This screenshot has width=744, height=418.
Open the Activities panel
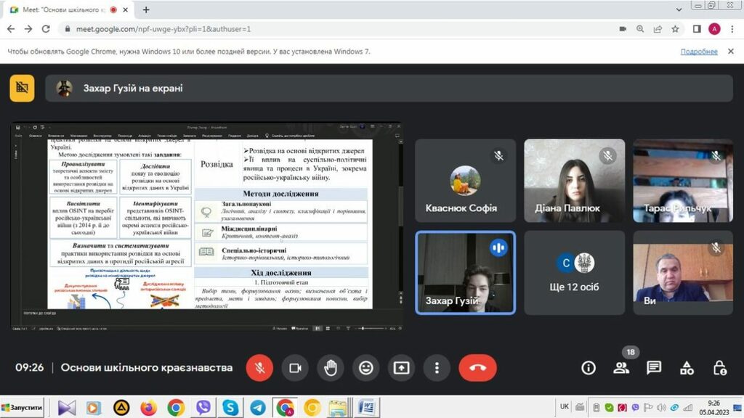[x=687, y=368]
